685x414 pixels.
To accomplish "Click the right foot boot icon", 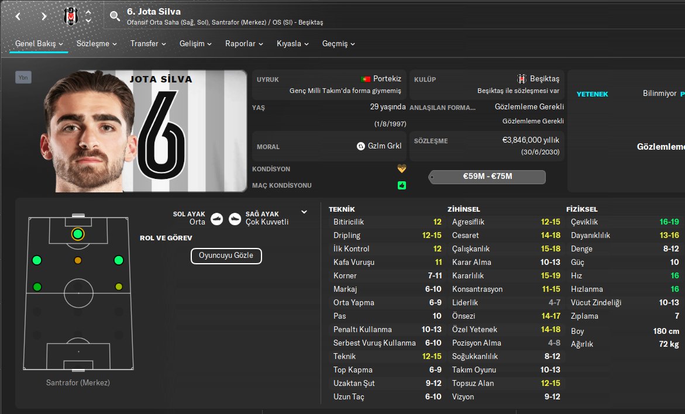I will tap(235, 219).
